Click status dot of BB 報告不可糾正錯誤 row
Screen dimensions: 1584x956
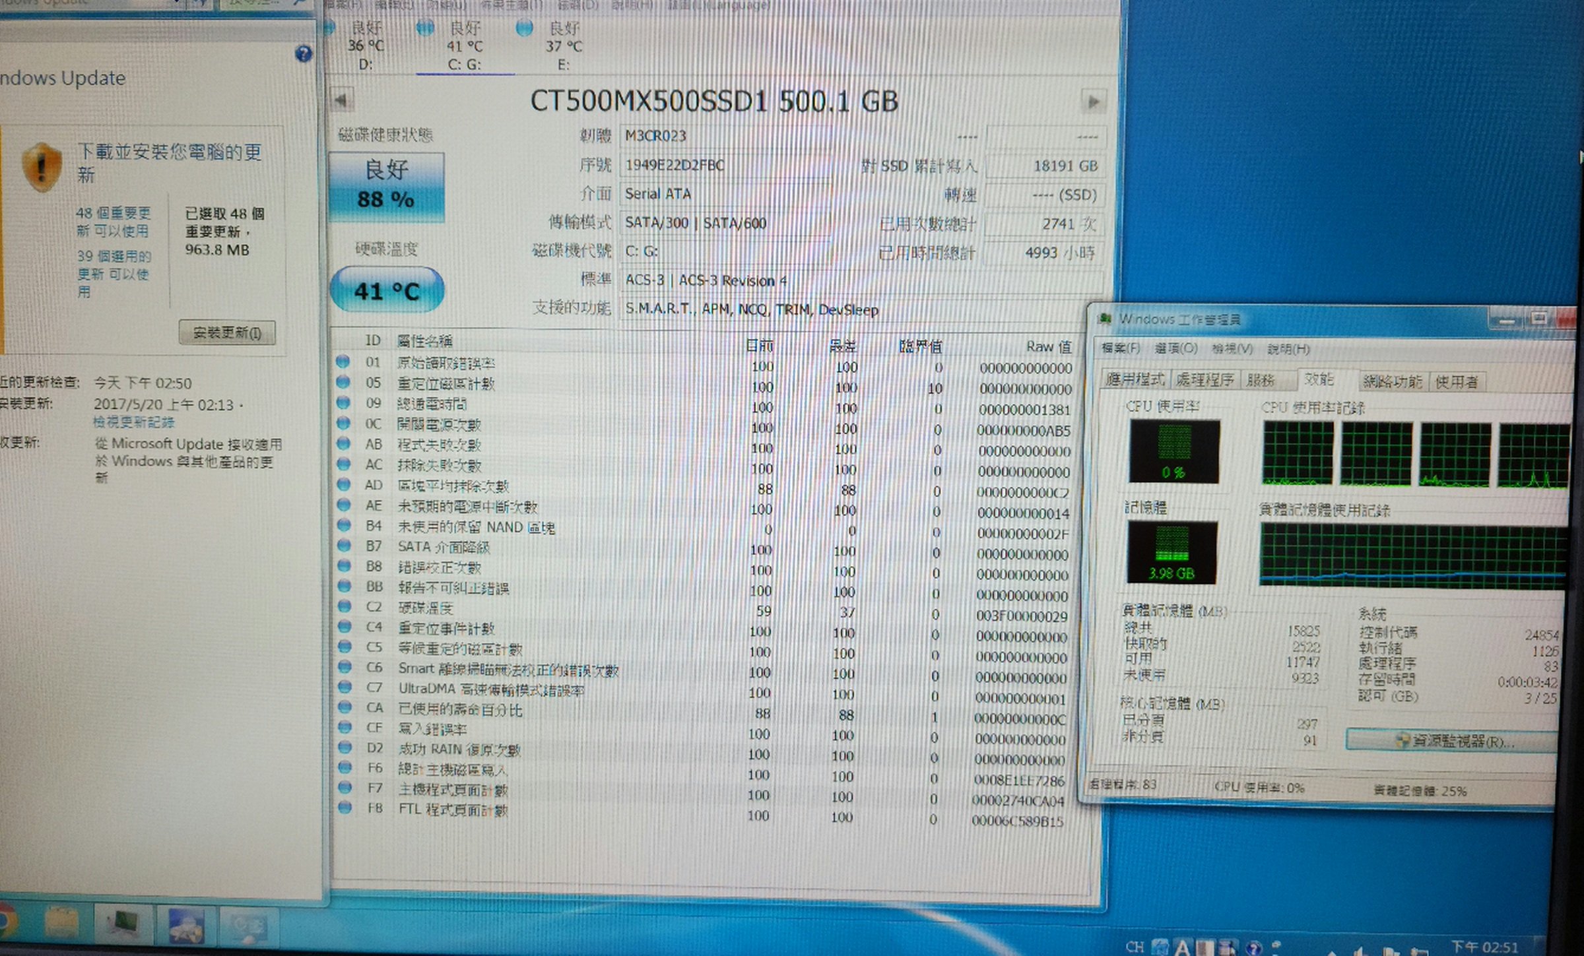[x=343, y=586]
